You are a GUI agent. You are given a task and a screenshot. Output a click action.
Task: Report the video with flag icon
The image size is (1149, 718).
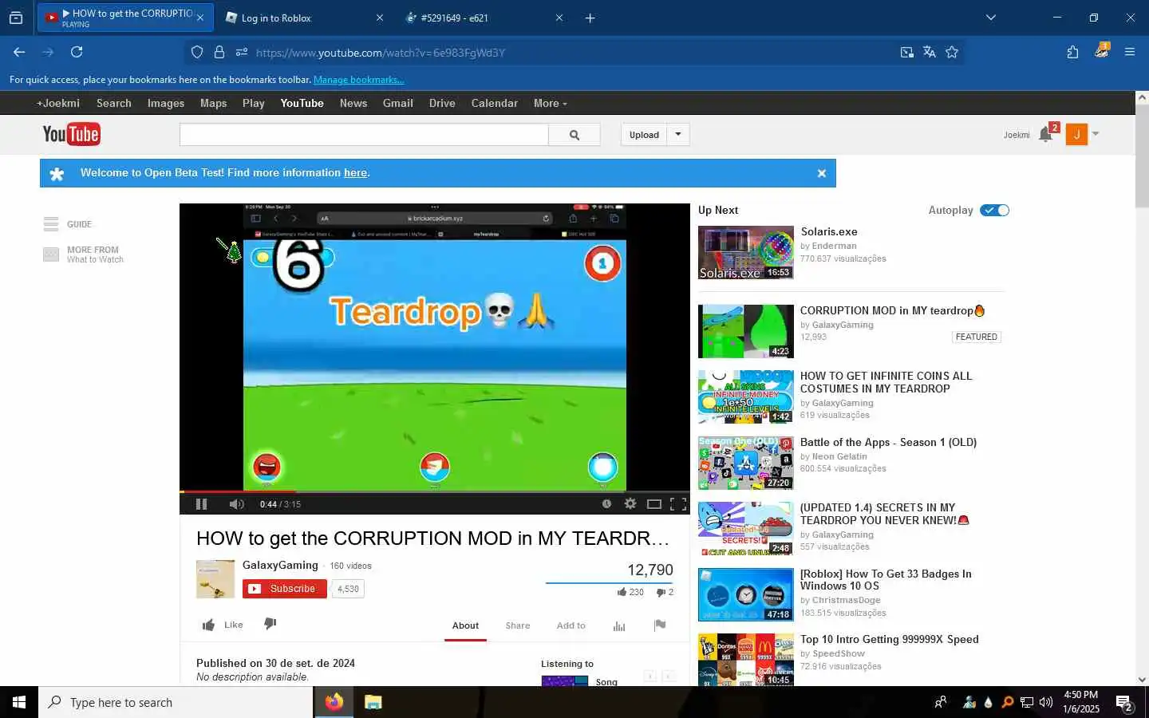tap(660, 625)
